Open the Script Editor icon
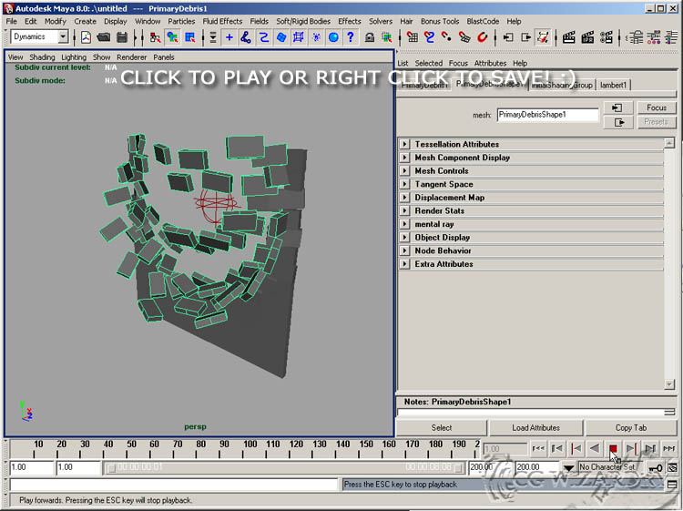Screen dimensions: 683x511 (672, 485)
